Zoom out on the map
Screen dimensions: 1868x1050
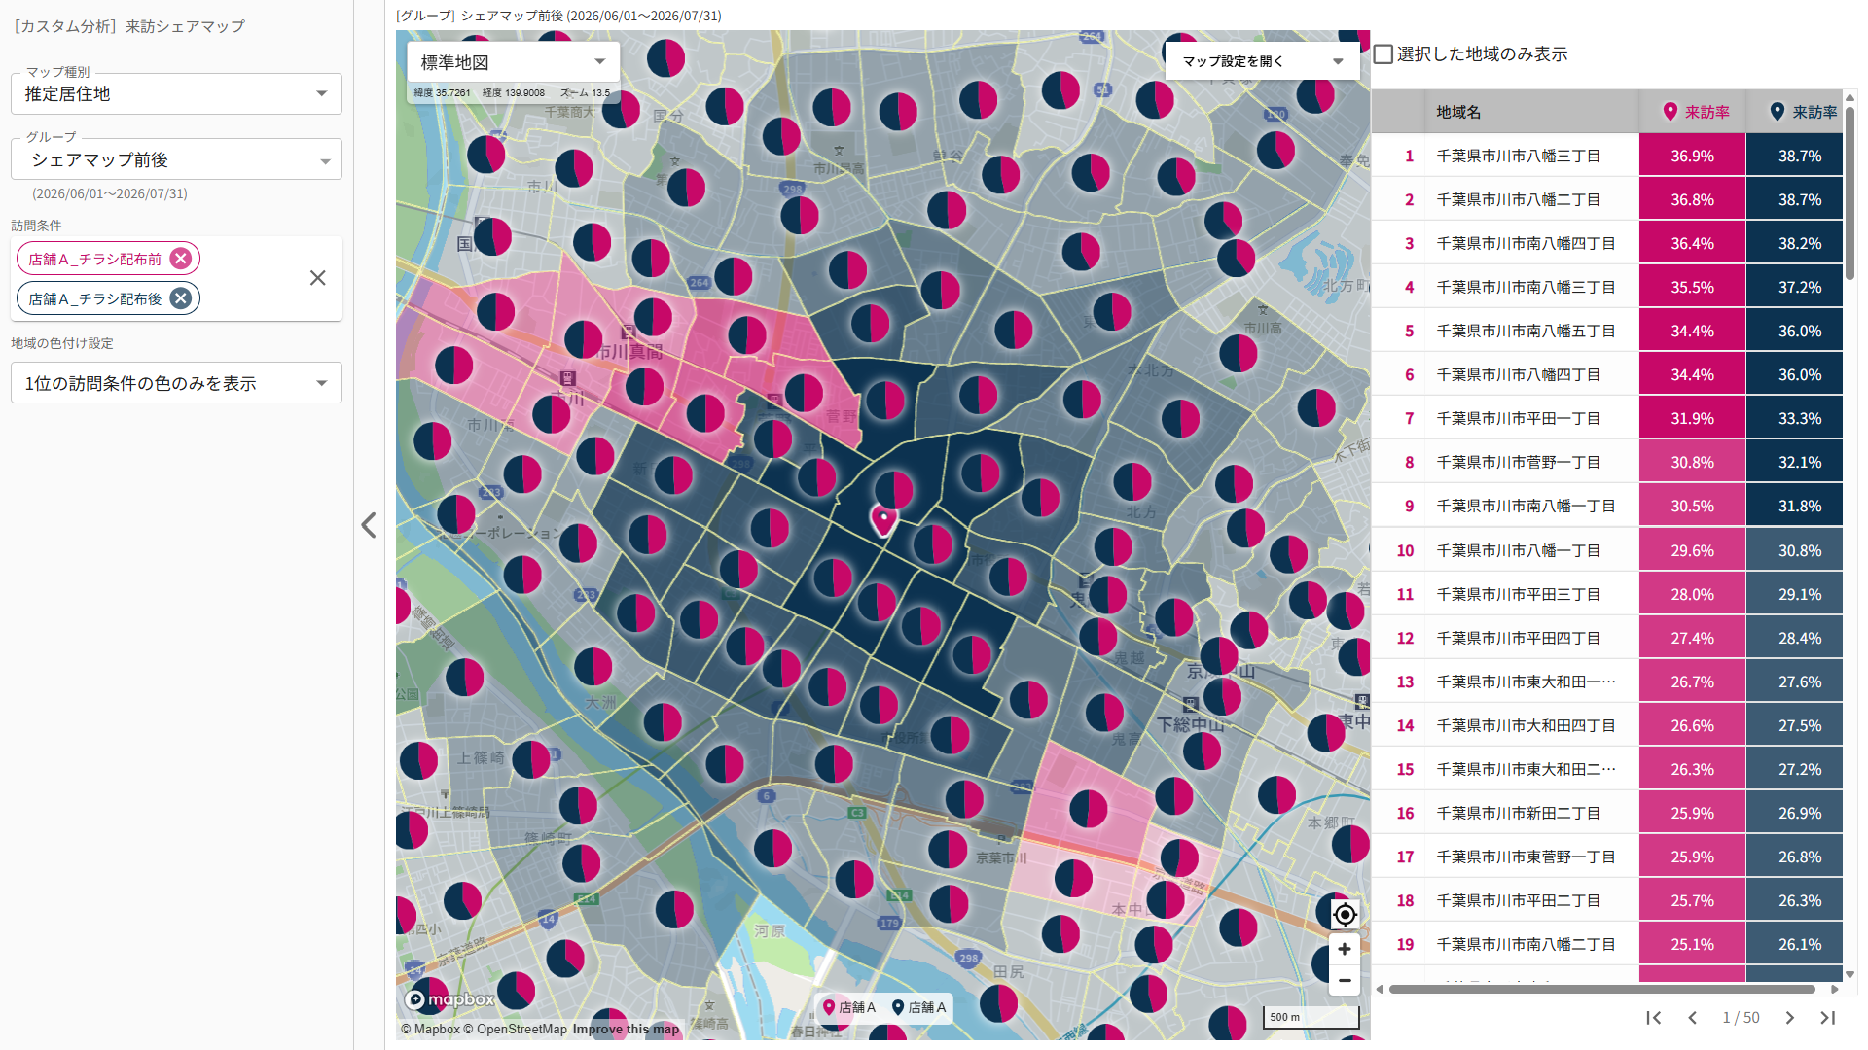(x=1345, y=980)
